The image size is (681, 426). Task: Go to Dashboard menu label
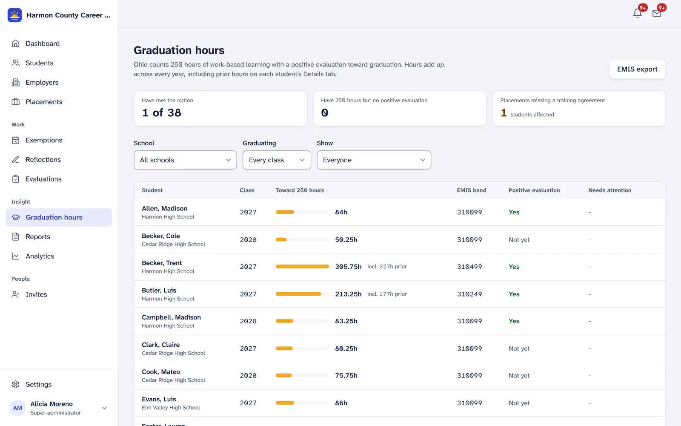tap(43, 43)
